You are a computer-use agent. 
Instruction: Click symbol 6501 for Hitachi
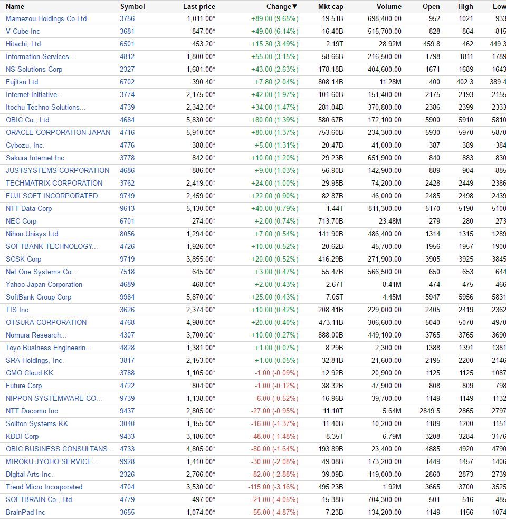127,44
